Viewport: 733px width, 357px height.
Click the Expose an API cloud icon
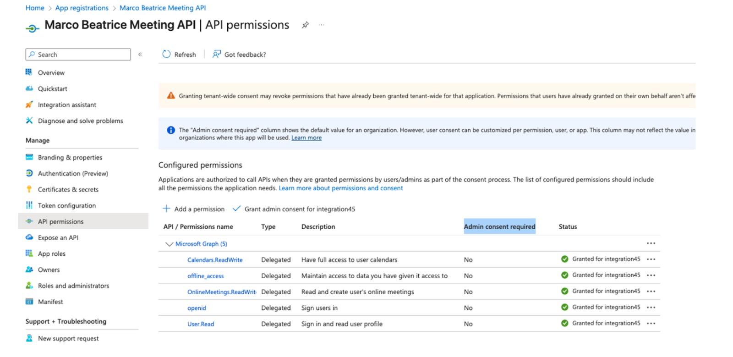pos(29,237)
